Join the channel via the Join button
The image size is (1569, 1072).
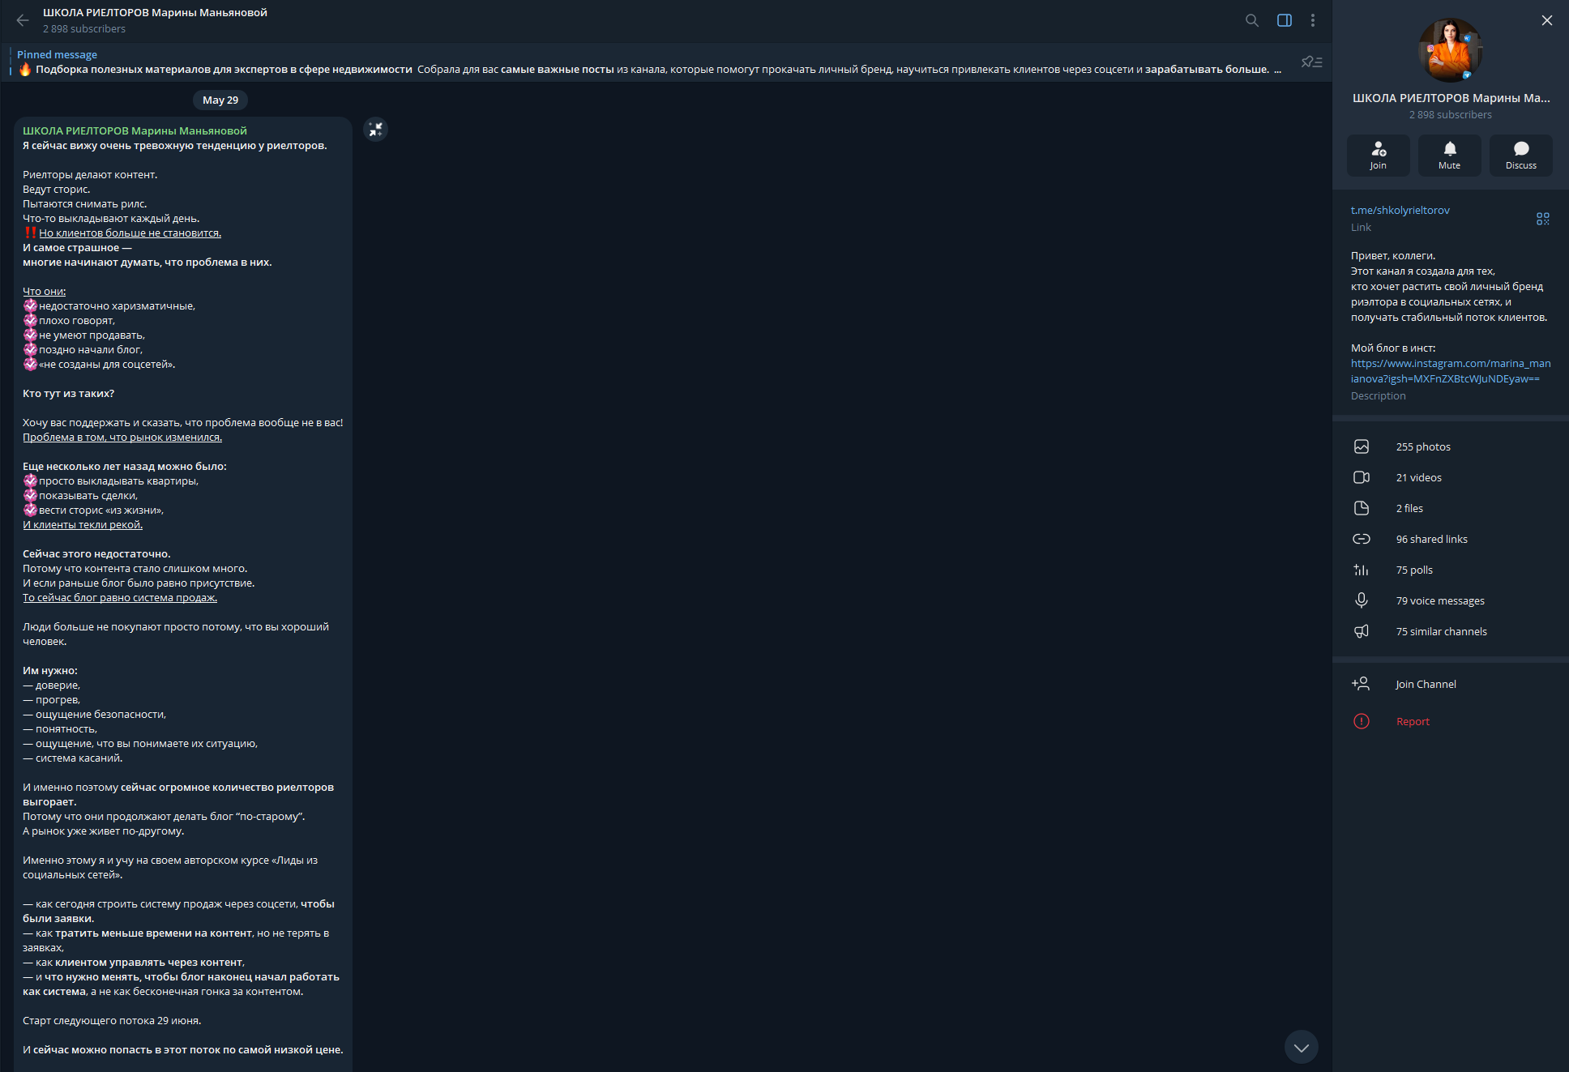point(1379,155)
